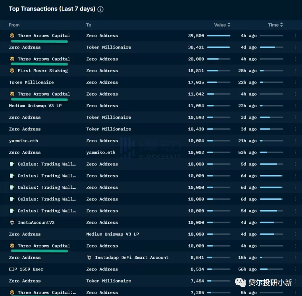Open row menu for the 10,430 transaction
Image resolution: width=302 pixels, height=296 pixels.
point(295,129)
